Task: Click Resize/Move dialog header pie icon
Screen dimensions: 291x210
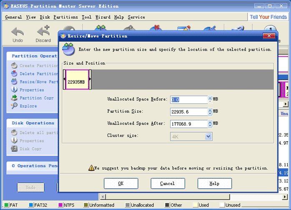Action: [x=68, y=49]
